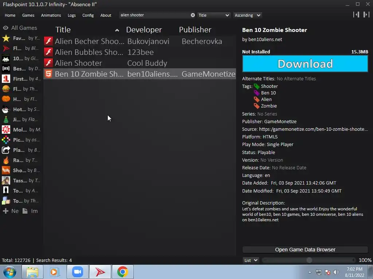
Task: Open File Explorer from the taskbar
Action: click(32, 272)
